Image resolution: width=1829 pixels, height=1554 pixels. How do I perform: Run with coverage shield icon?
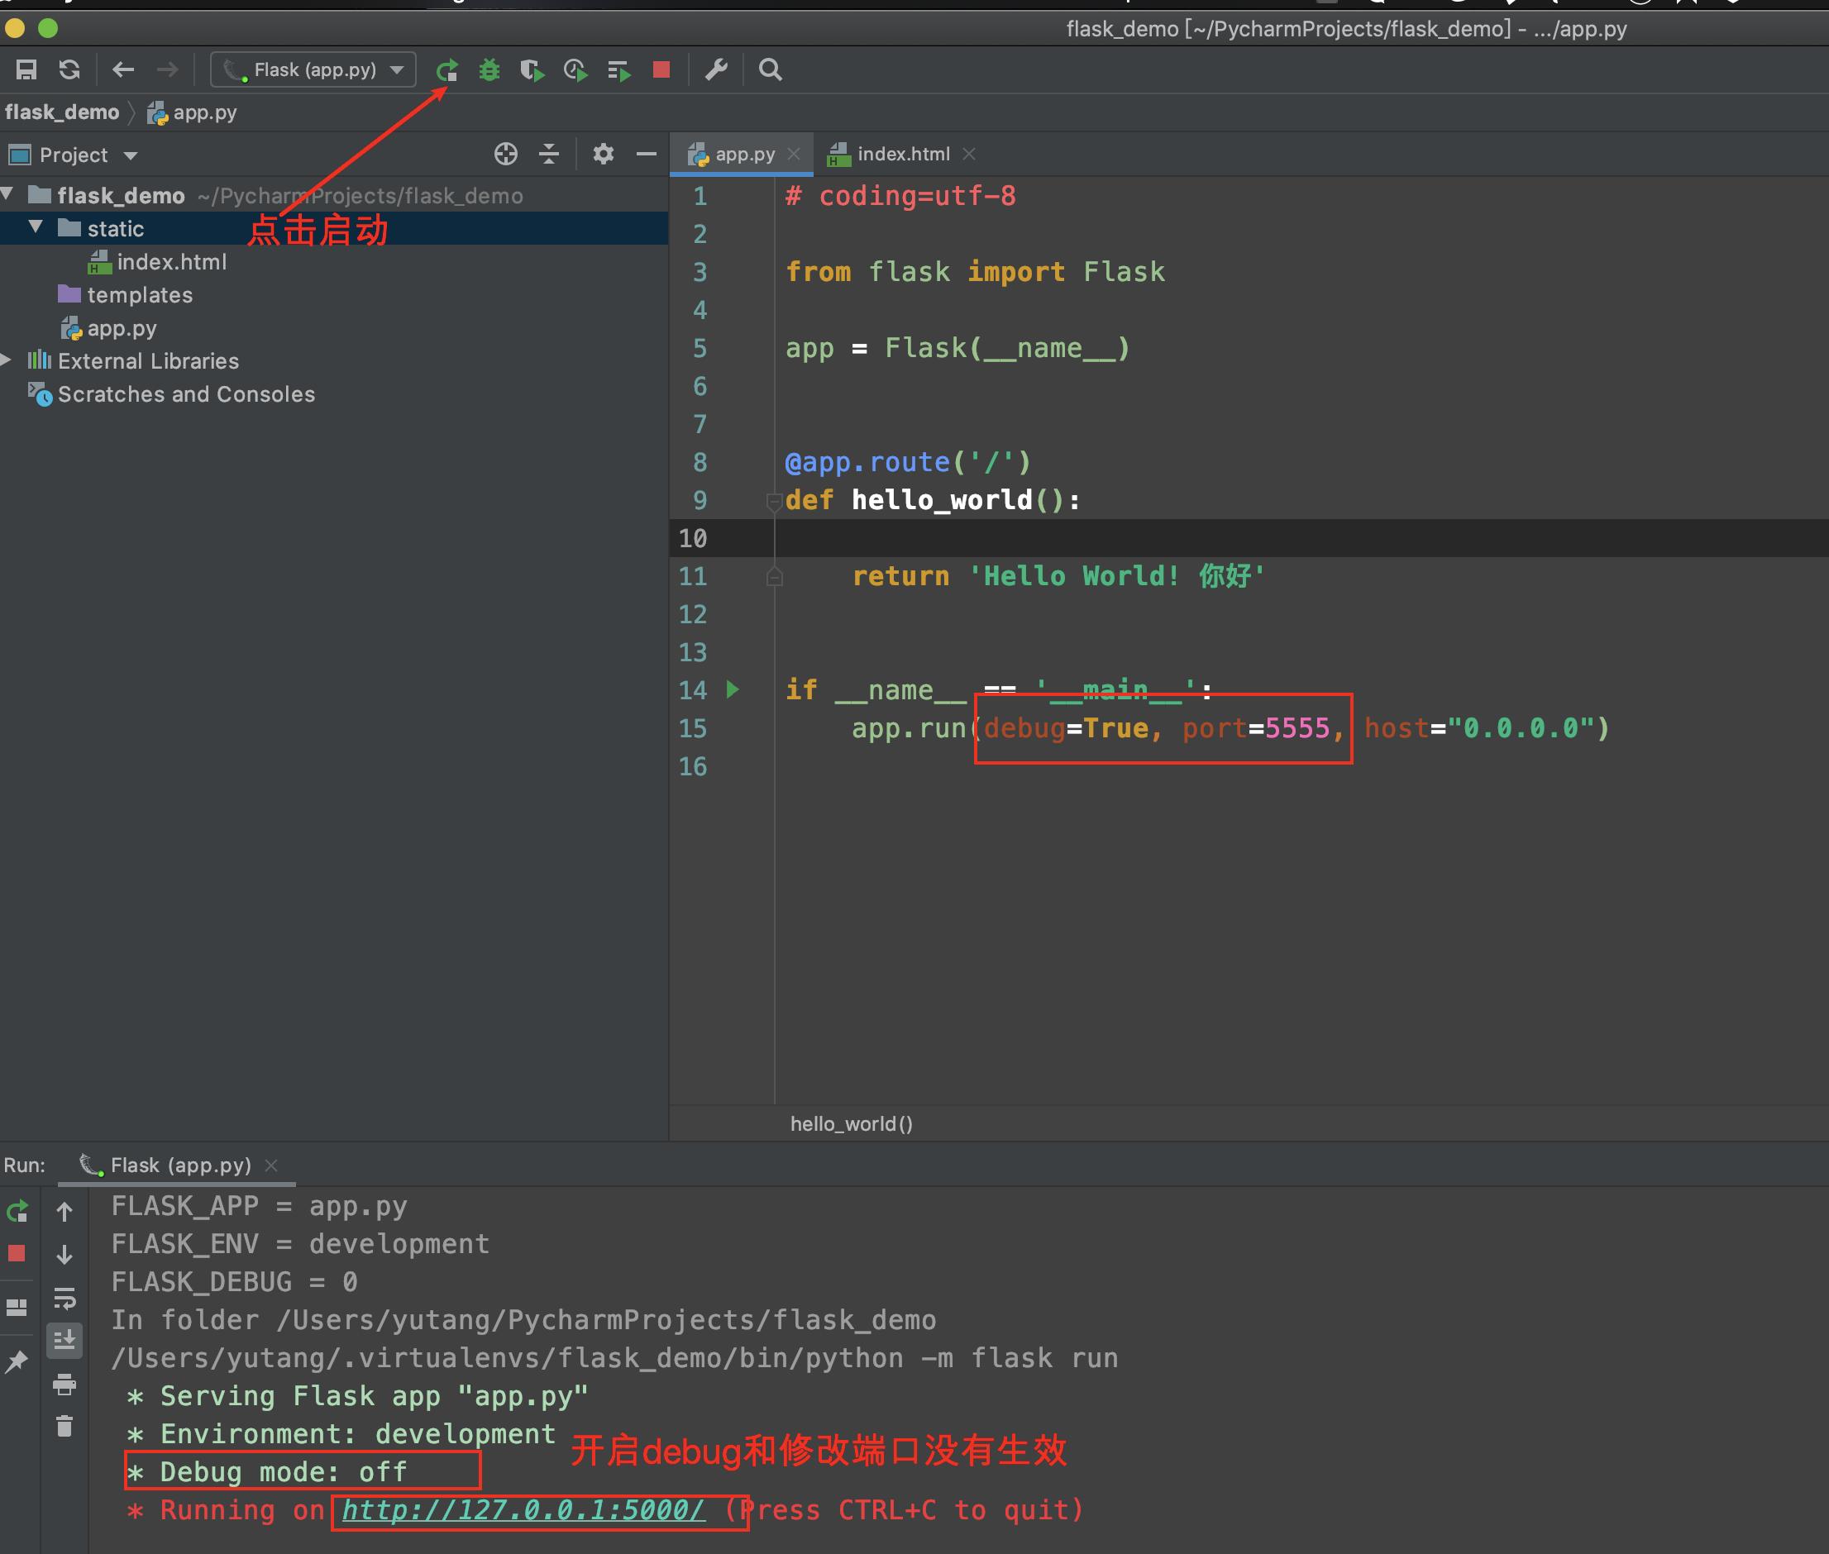pyautogui.click(x=532, y=69)
